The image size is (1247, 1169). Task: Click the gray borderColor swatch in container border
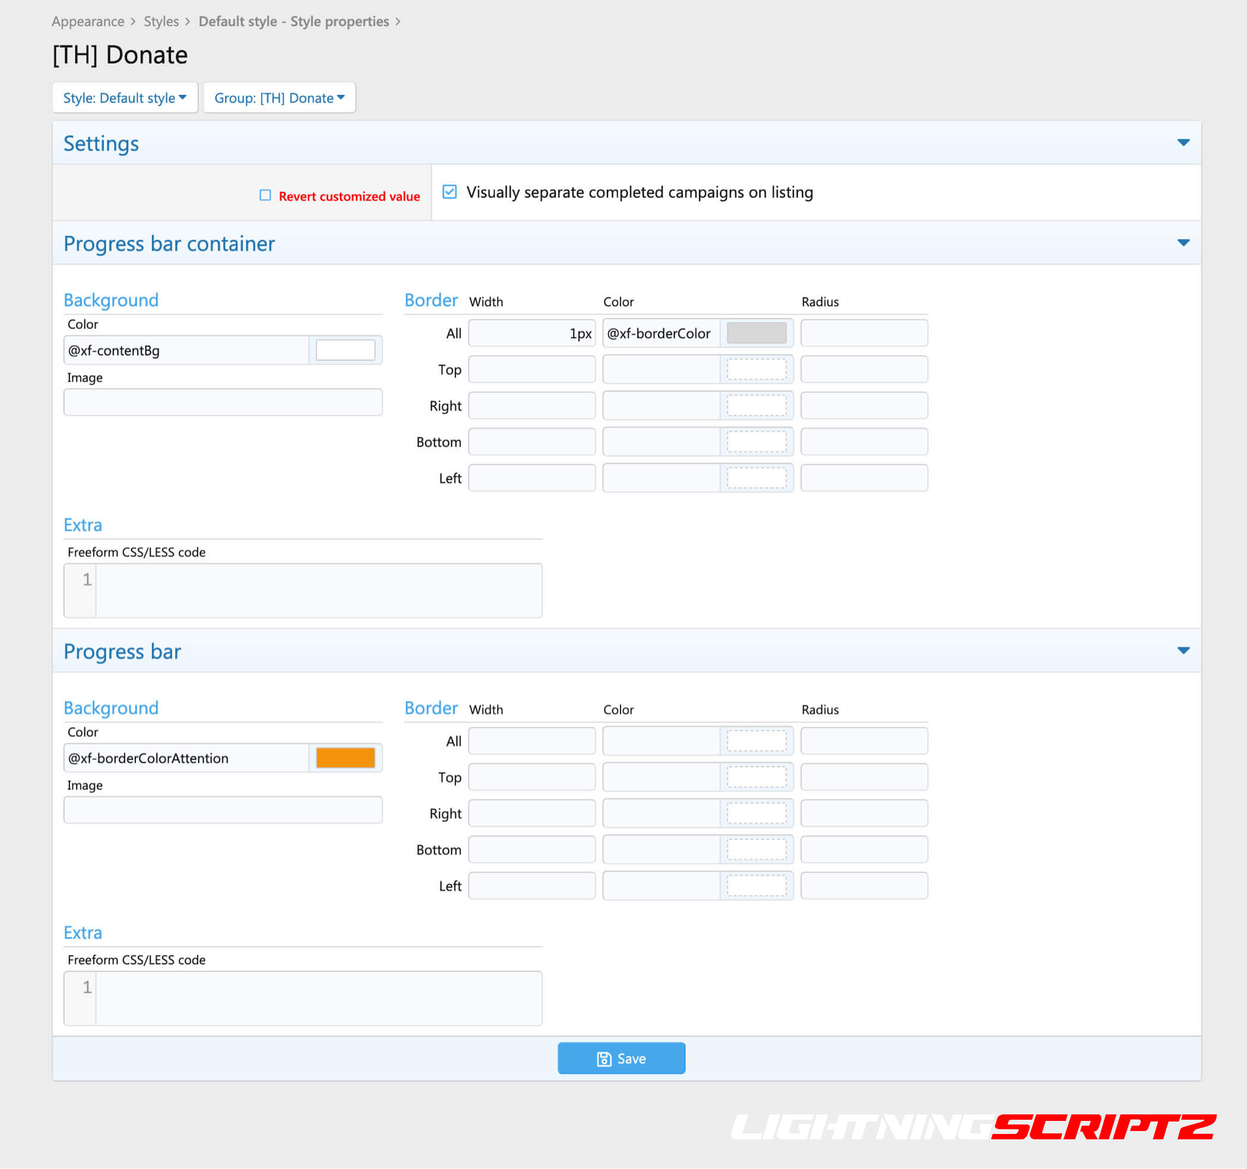tap(756, 333)
